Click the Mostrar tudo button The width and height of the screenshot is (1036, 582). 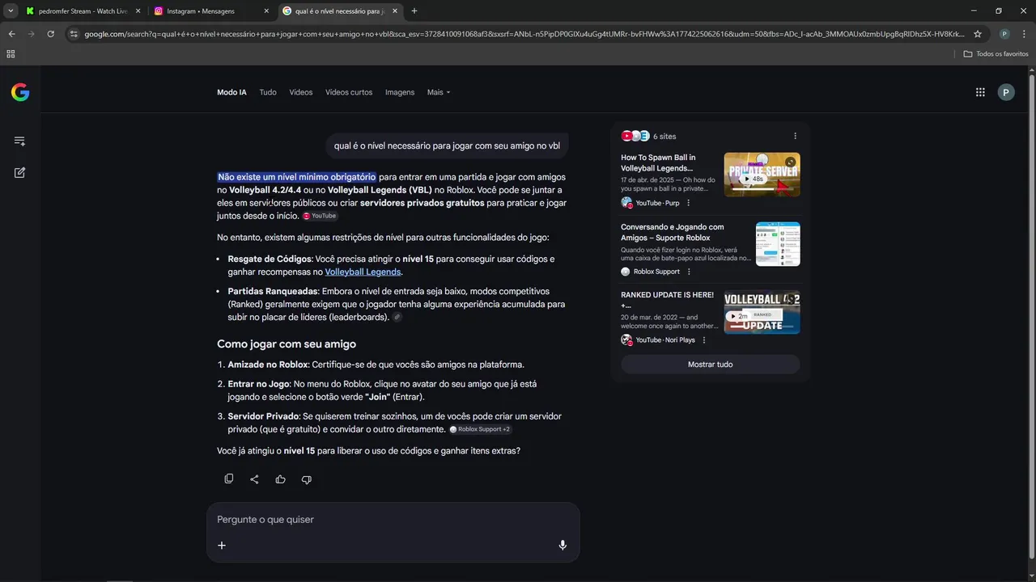pos(710,365)
